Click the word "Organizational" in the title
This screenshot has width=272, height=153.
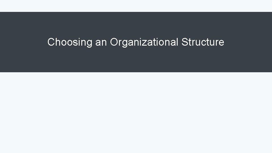pos(144,42)
